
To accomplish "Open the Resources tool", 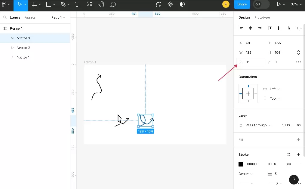I will click(x=90, y=4).
